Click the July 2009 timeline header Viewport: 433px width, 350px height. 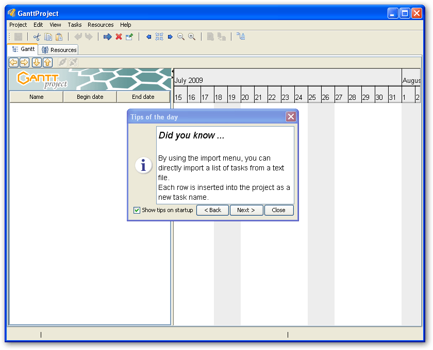288,78
